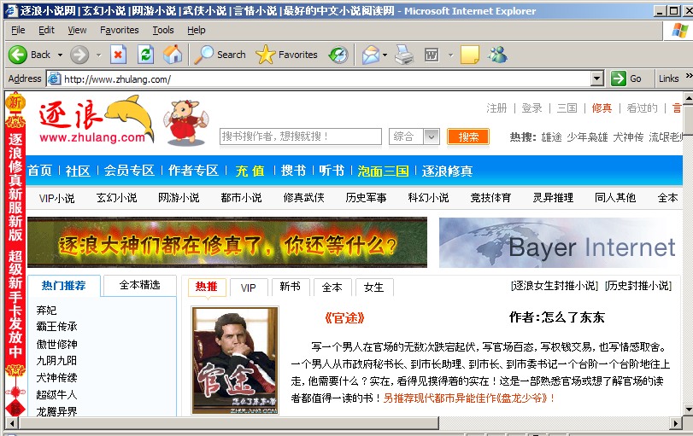Select the 新书 tab
693x436 pixels.
coord(290,288)
